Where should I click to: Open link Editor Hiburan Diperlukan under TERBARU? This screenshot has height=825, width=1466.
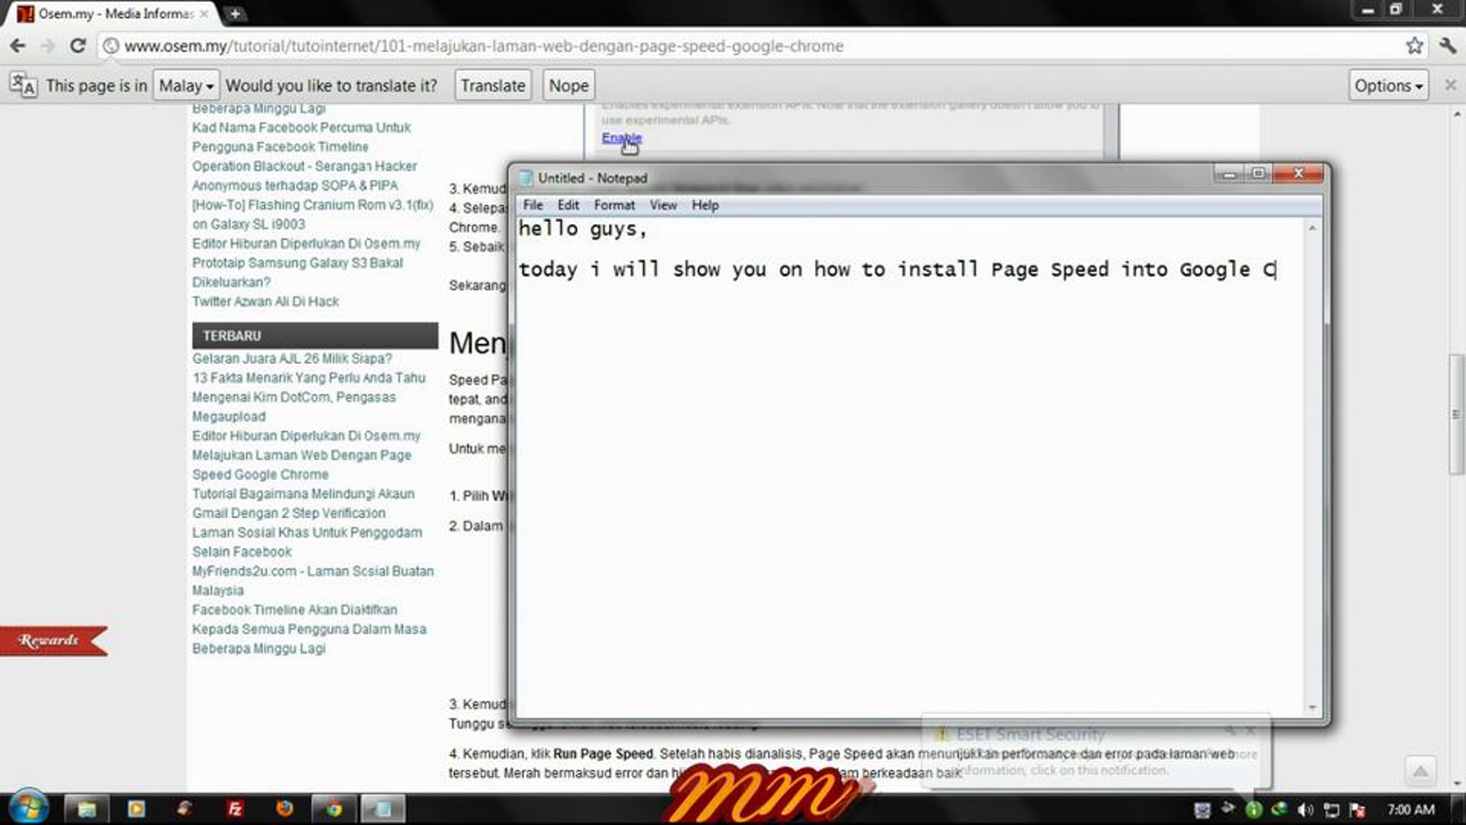pyautogui.click(x=306, y=436)
